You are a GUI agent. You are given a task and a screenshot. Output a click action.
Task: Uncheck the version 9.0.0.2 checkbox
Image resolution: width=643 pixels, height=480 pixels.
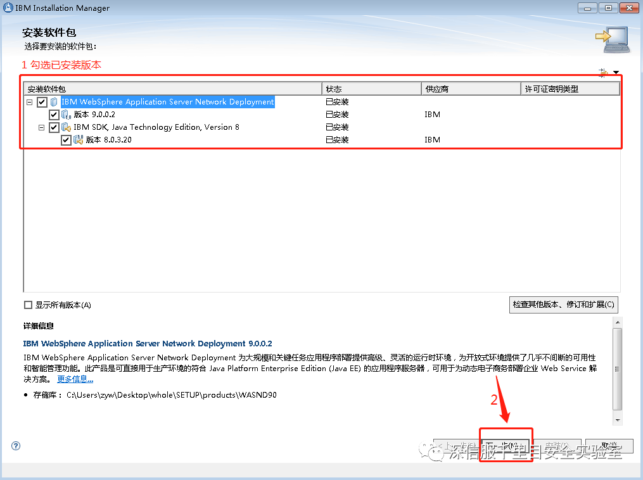pyautogui.click(x=54, y=115)
